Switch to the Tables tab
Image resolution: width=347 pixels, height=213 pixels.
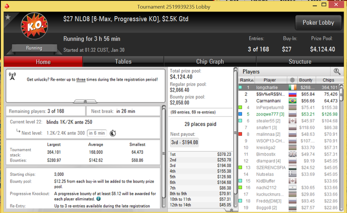pos(123,61)
